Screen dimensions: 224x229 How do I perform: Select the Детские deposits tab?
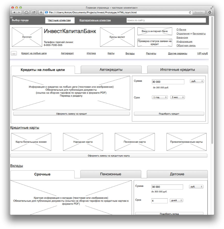click(177, 174)
